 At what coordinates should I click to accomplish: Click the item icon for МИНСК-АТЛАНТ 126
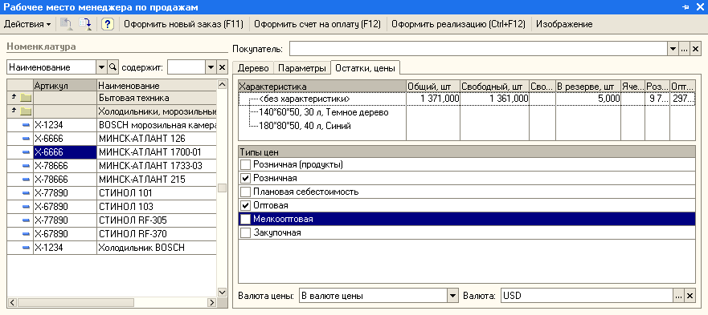(27, 139)
